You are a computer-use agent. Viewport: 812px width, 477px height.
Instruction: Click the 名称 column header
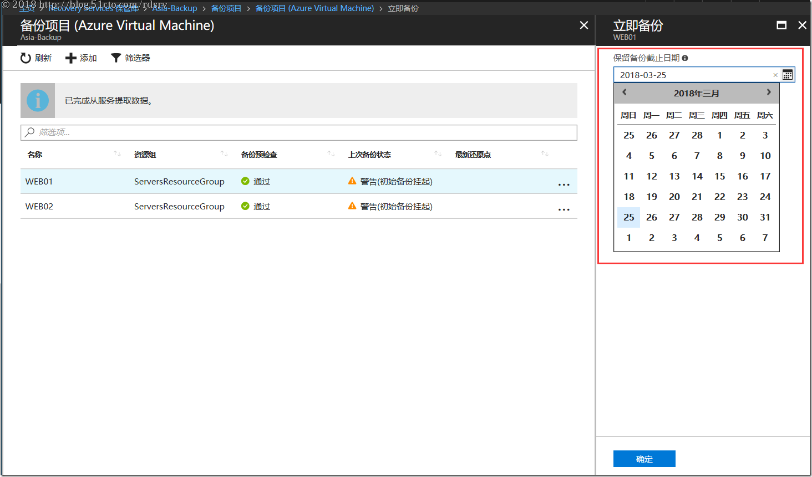pos(35,155)
